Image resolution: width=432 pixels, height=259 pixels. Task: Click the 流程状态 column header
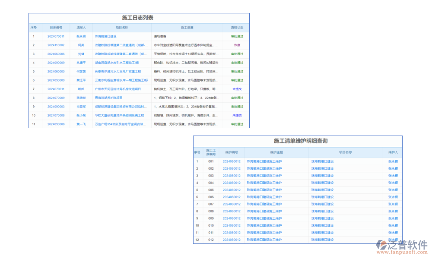pos(237,27)
